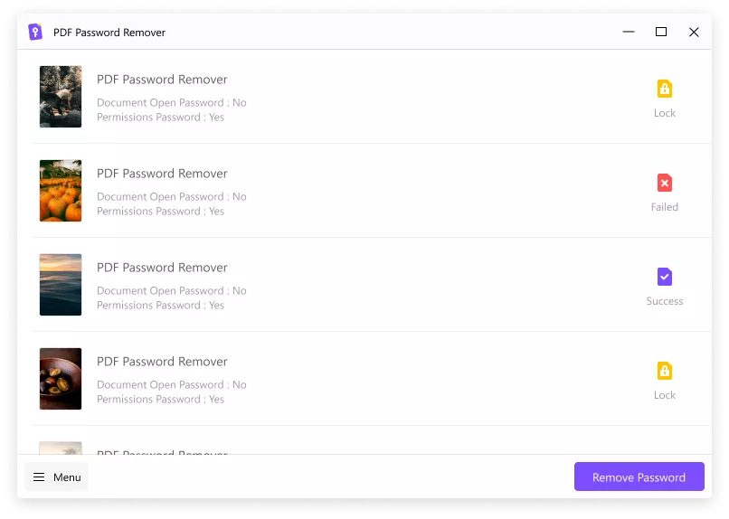This screenshot has height=519, width=729.
Task: Click the "Failed" status label text
Action: click(665, 207)
